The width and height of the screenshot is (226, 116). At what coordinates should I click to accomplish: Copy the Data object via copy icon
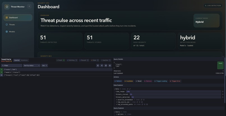click(x=128, y=89)
